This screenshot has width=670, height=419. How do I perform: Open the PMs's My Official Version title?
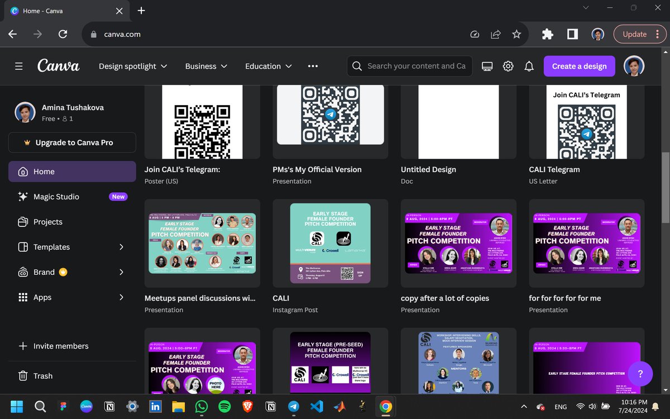[317, 169]
